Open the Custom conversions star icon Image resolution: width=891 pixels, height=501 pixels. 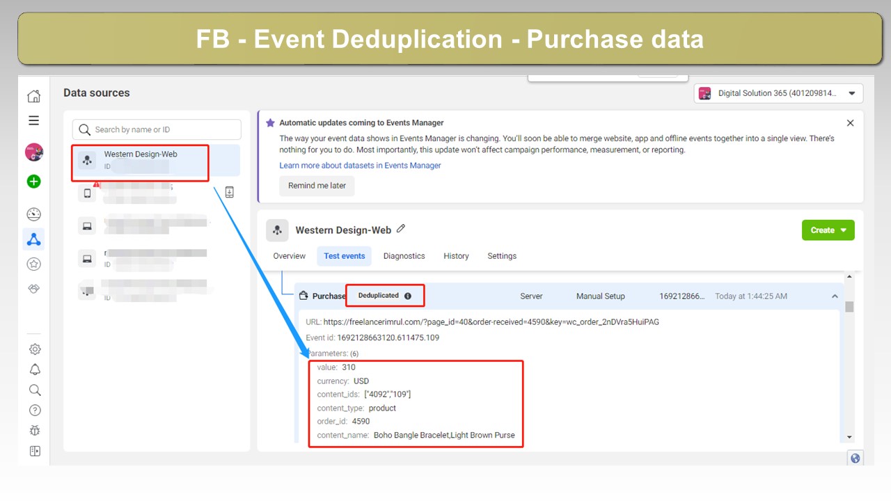(33, 264)
